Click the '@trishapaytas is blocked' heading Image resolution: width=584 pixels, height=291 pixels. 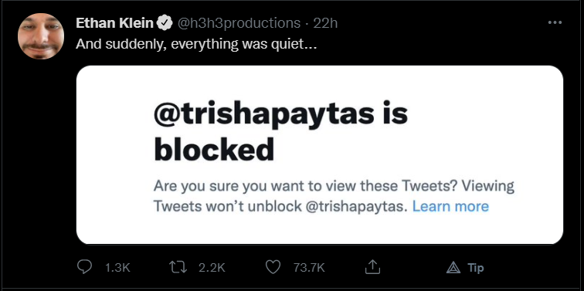click(280, 131)
